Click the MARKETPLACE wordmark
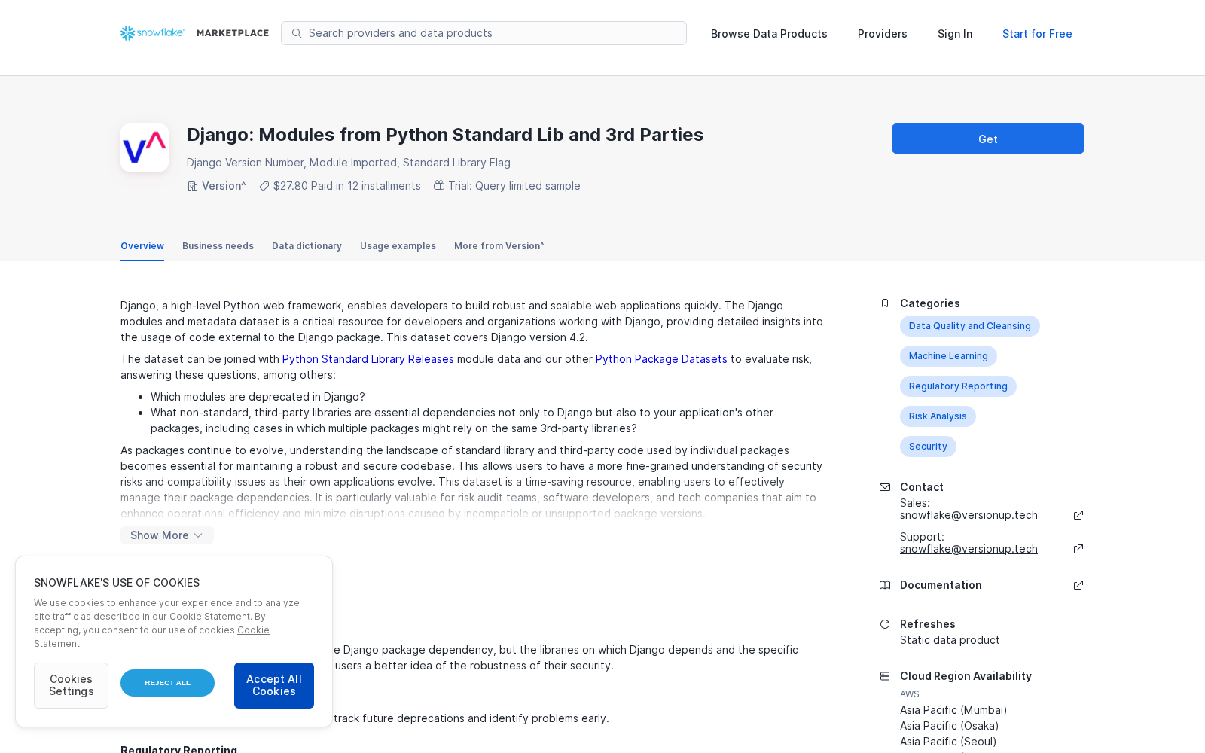This screenshot has height=753, width=1205. [x=233, y=33]
